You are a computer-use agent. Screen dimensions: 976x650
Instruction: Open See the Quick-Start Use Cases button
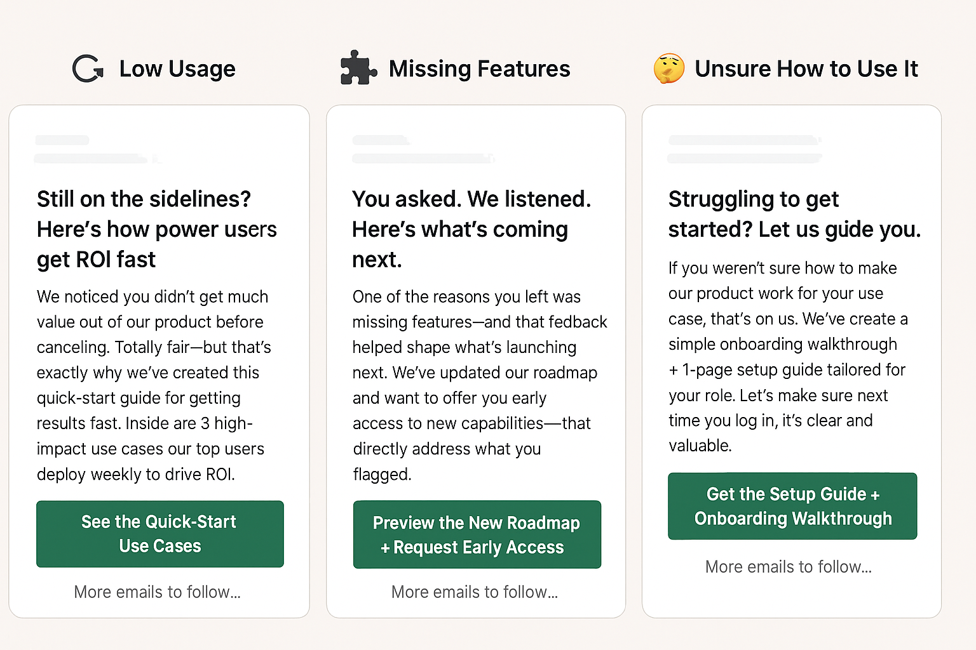pyautogui.click(x=160, y=534)
